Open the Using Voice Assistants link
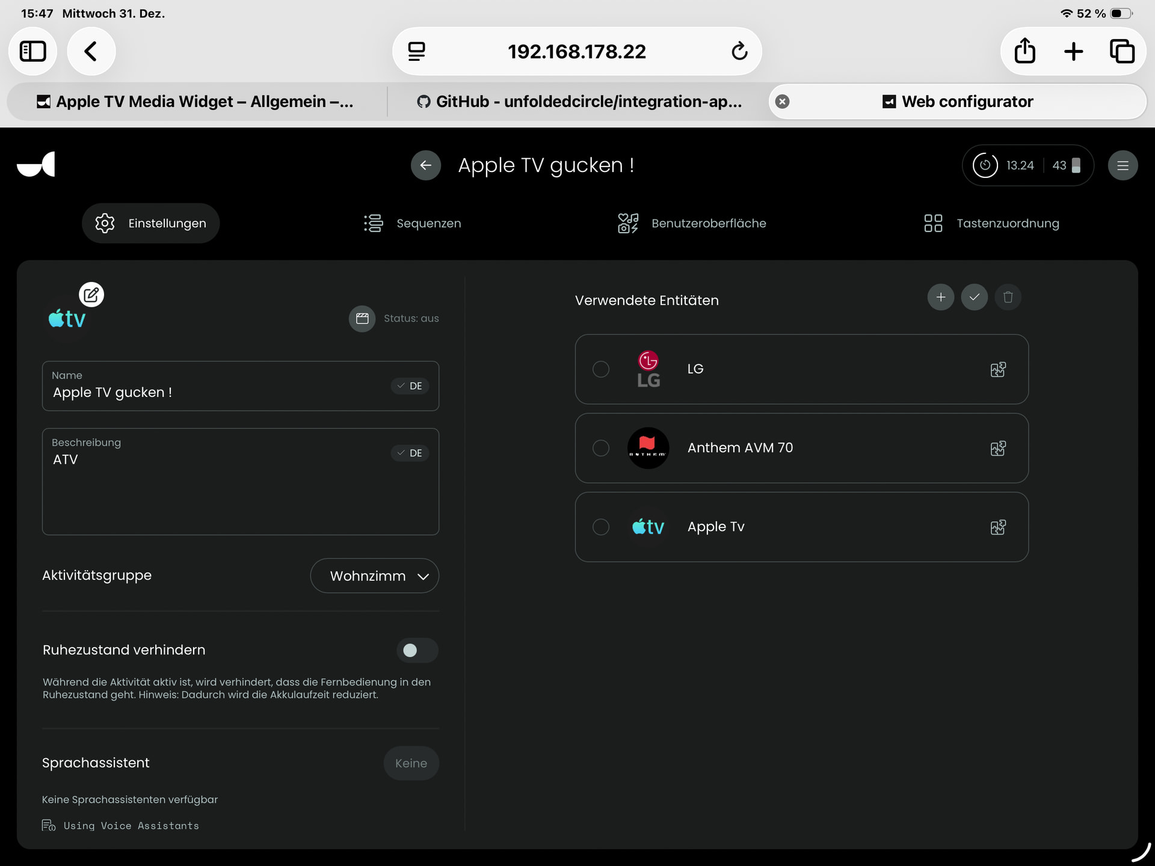1155x866 pixels. tap(131, 826)
